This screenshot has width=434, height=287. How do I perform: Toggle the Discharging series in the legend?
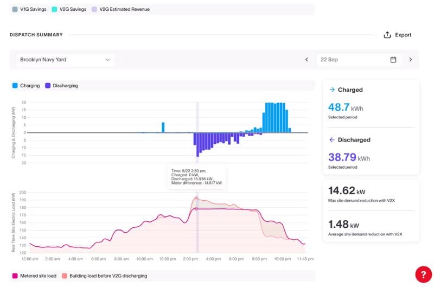pyautogui.click(x=62, y=86)
